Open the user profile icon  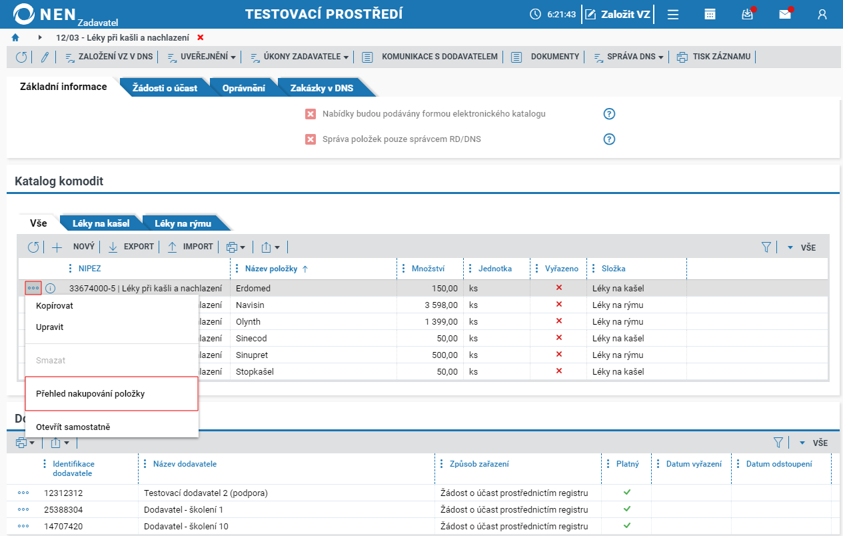822,14
